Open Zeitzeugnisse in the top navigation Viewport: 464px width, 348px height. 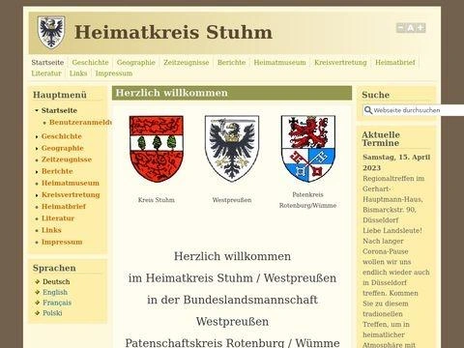[186, 63]
